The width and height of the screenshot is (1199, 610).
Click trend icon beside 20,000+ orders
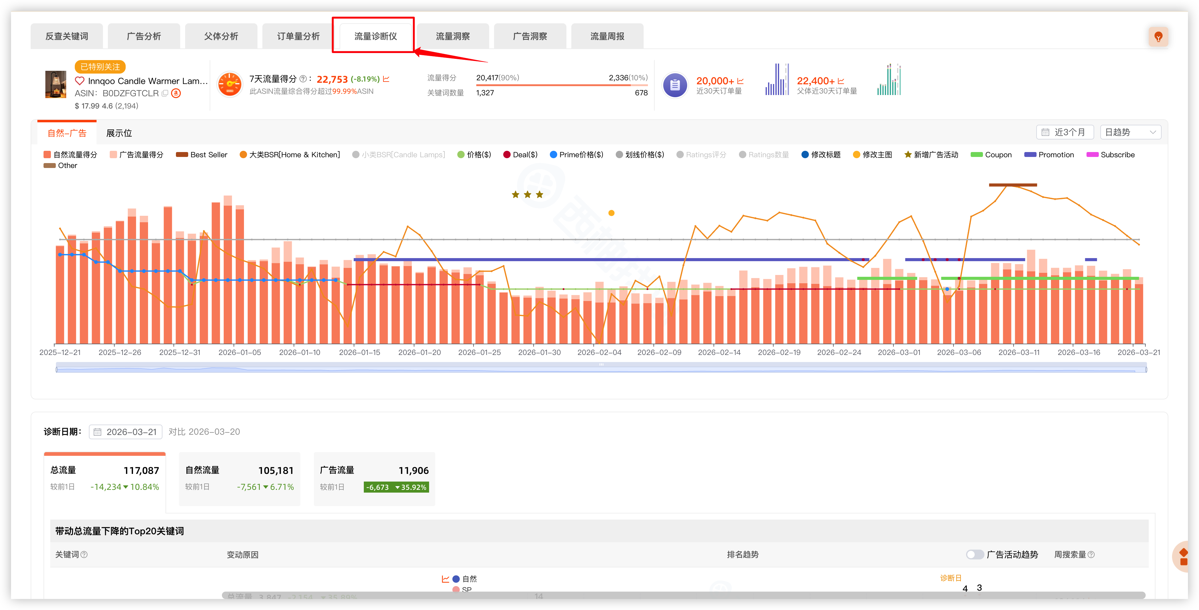click(x=740, y=81)
